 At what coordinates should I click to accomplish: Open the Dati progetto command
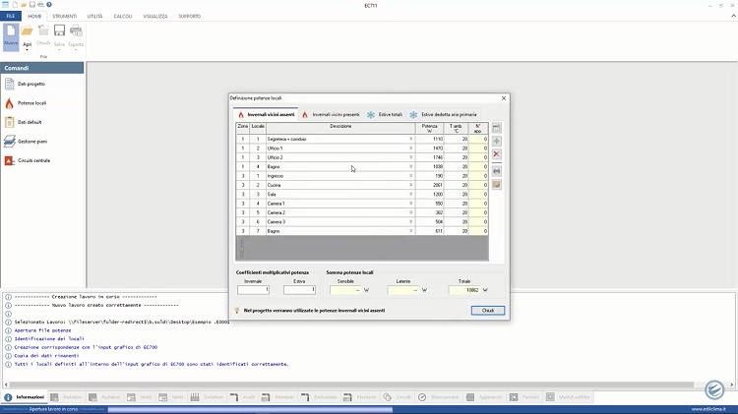pos(30,84)
